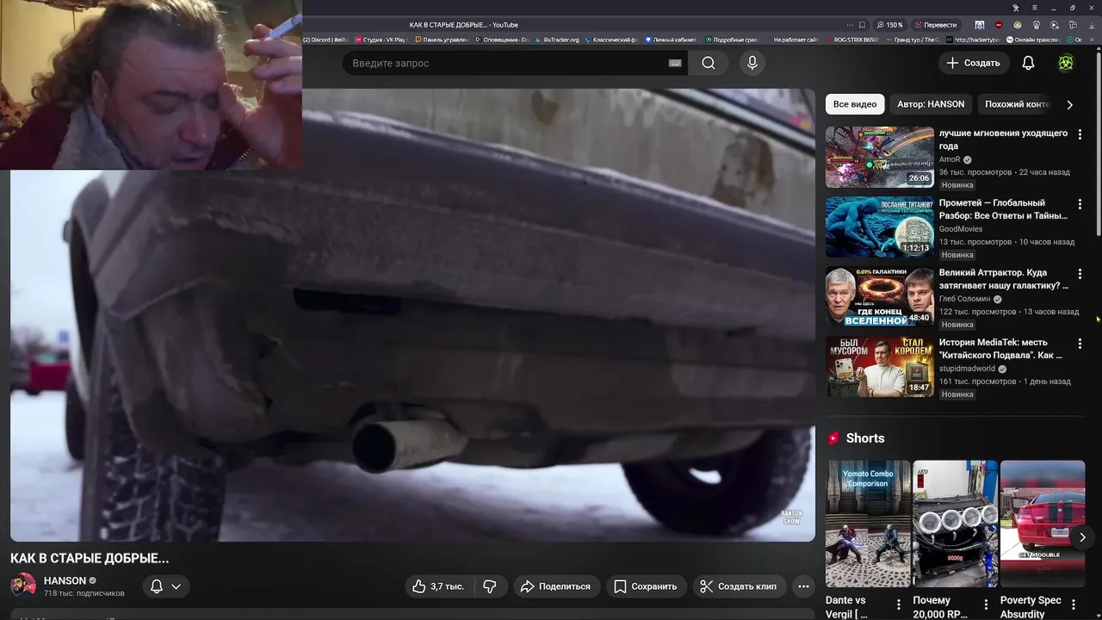Click the browser window pin icon

(x=1016, y=8)
